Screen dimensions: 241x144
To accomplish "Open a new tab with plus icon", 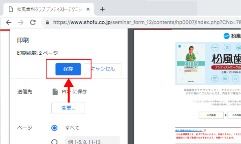I will [102, 9].
